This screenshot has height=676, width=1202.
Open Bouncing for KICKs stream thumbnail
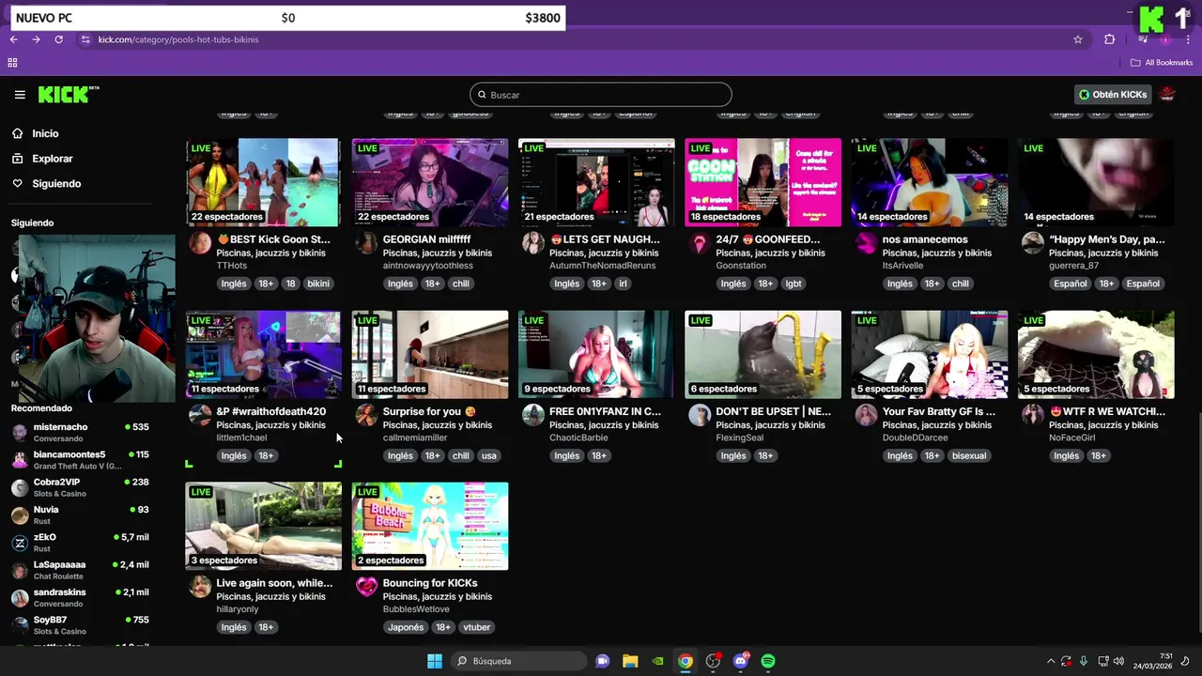[430, 527]
